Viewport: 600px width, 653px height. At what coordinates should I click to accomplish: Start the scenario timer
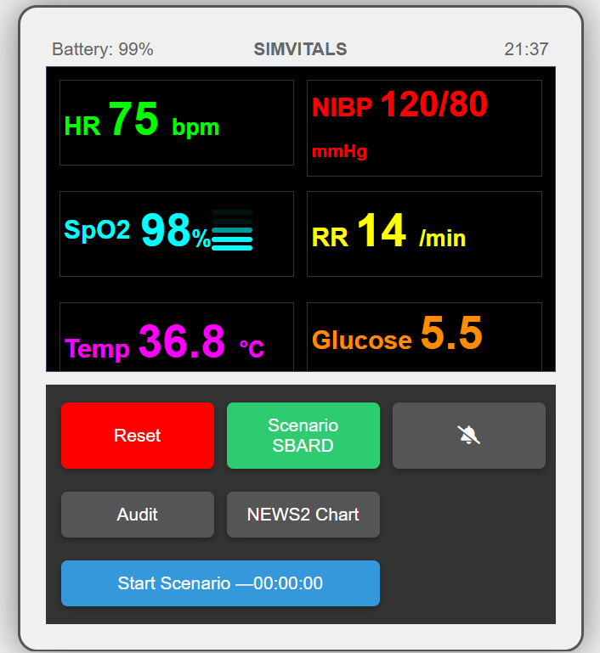point(220,583)
